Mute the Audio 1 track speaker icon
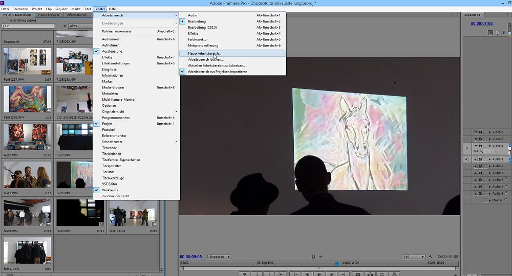 click(x=476, y=159)
